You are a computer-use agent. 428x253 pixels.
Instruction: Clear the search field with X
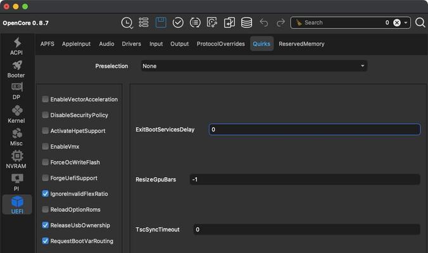tap(397, 23)
